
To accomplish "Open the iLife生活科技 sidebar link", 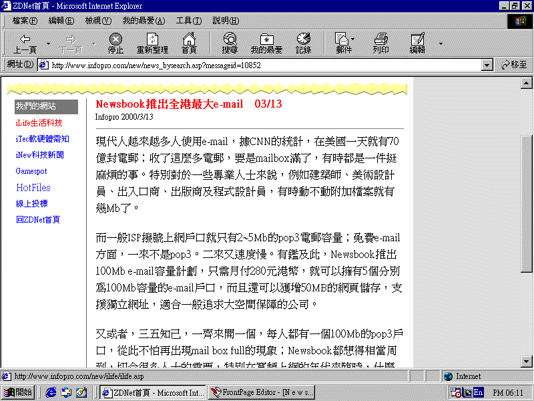I will coord(39,123).
